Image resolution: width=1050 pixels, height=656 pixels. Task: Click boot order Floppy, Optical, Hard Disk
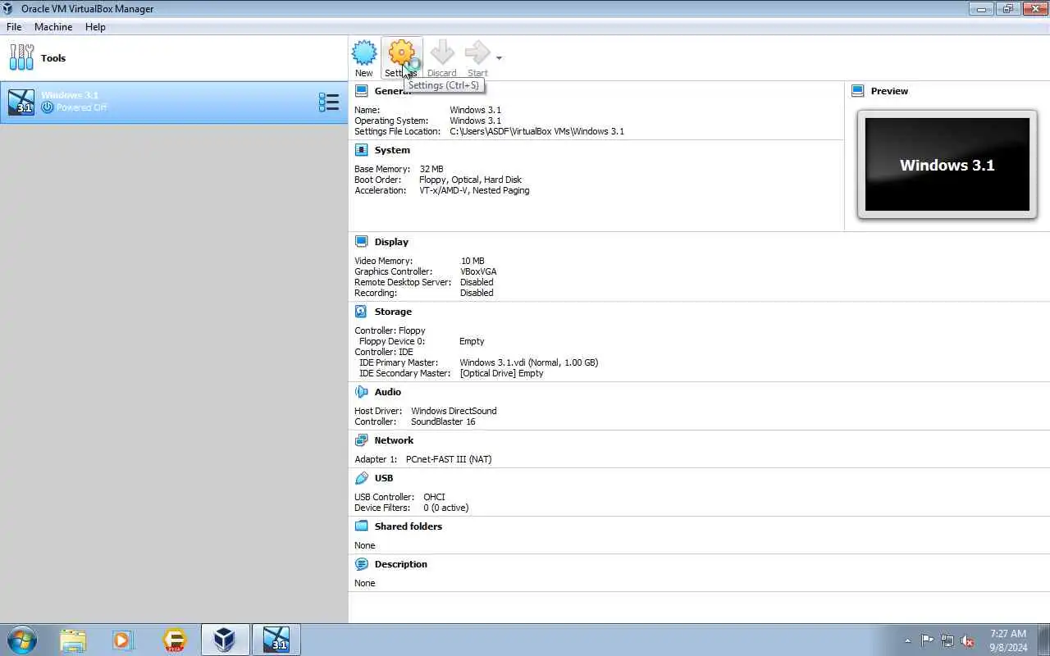click(470, 180)
